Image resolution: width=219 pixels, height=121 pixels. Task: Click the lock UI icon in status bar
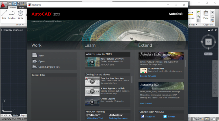point(198,119)
